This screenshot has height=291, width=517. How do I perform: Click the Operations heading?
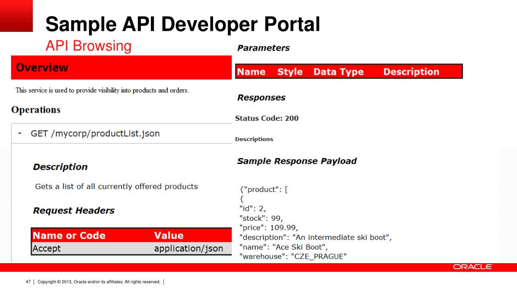pyautogui.click(x=36, y=110)
